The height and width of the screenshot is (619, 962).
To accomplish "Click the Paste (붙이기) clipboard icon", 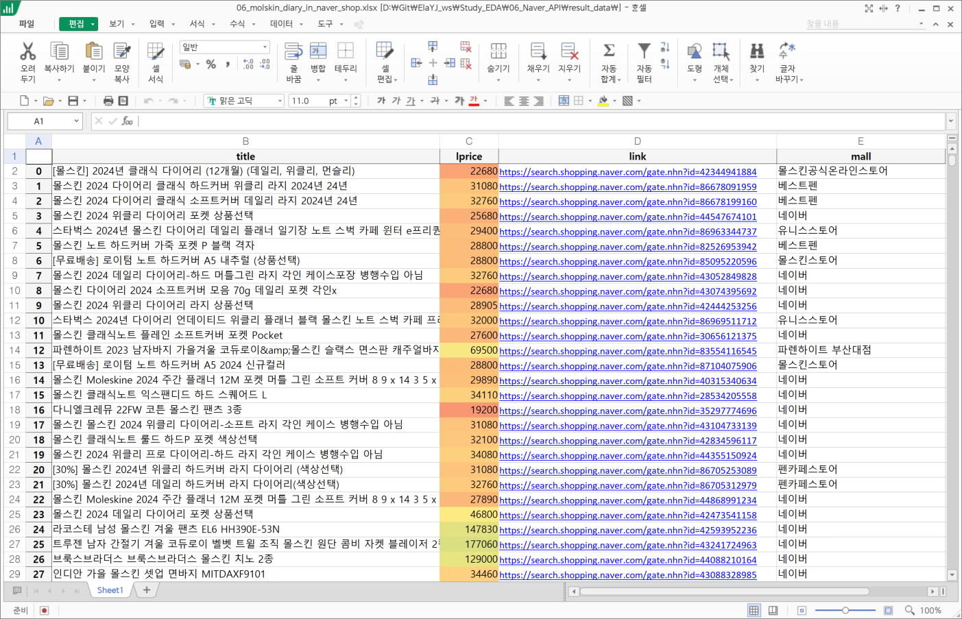I will click(93, 51).
